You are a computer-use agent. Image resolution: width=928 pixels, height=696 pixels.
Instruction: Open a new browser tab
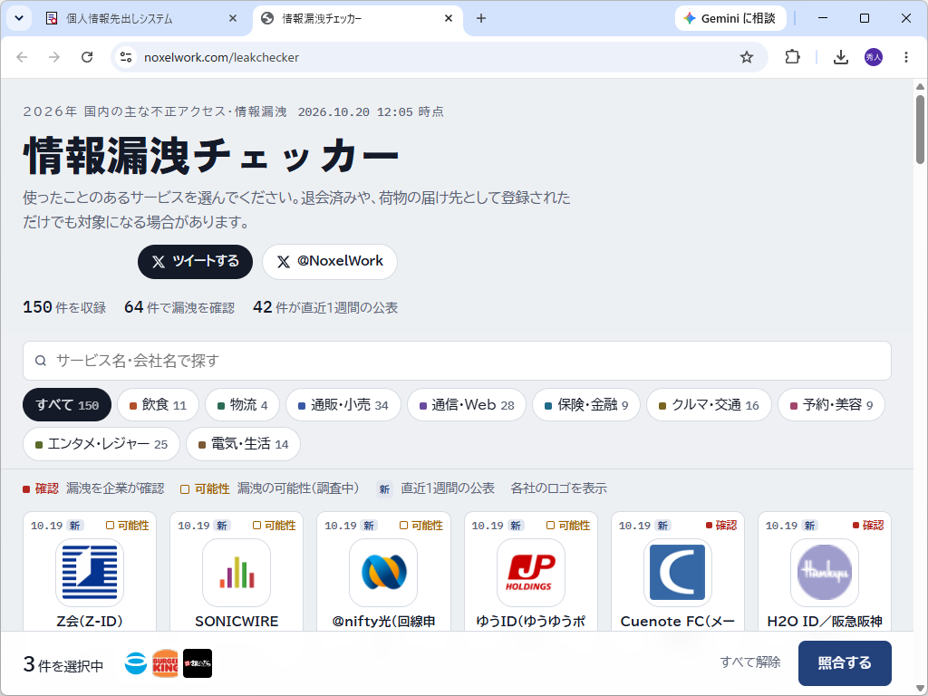[481, 18]
